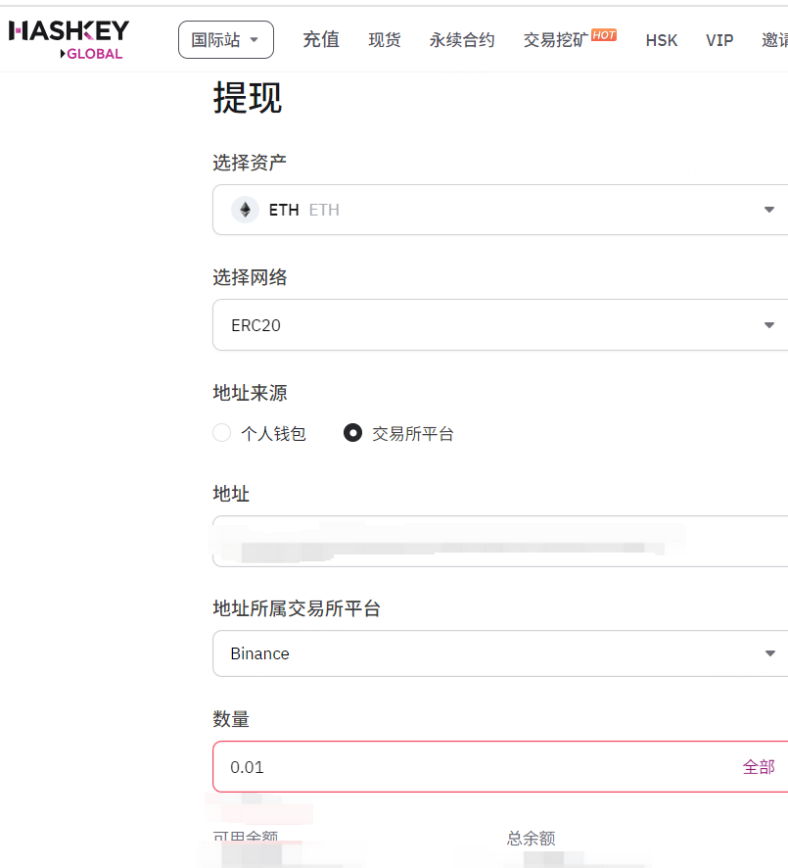Click the chevron arrow on the ERC20 selector
The height and width of the screenshot is (868, 788).
coord(769,325)
